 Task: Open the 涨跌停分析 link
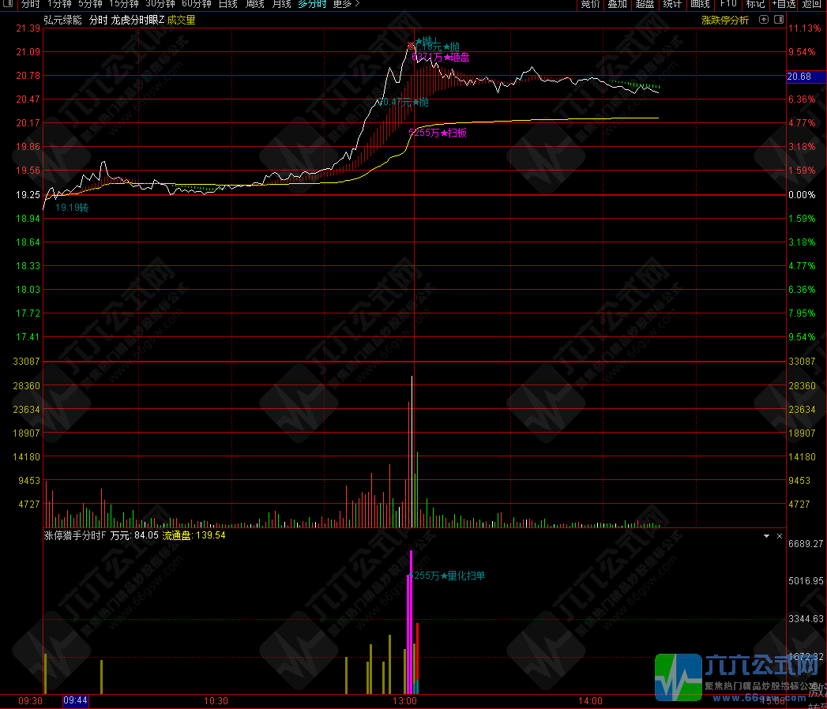point(724,21)
